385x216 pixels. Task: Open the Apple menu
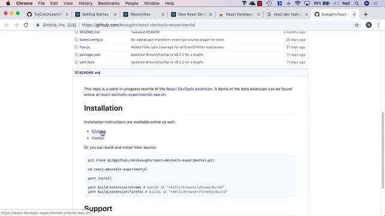point(8,4)
